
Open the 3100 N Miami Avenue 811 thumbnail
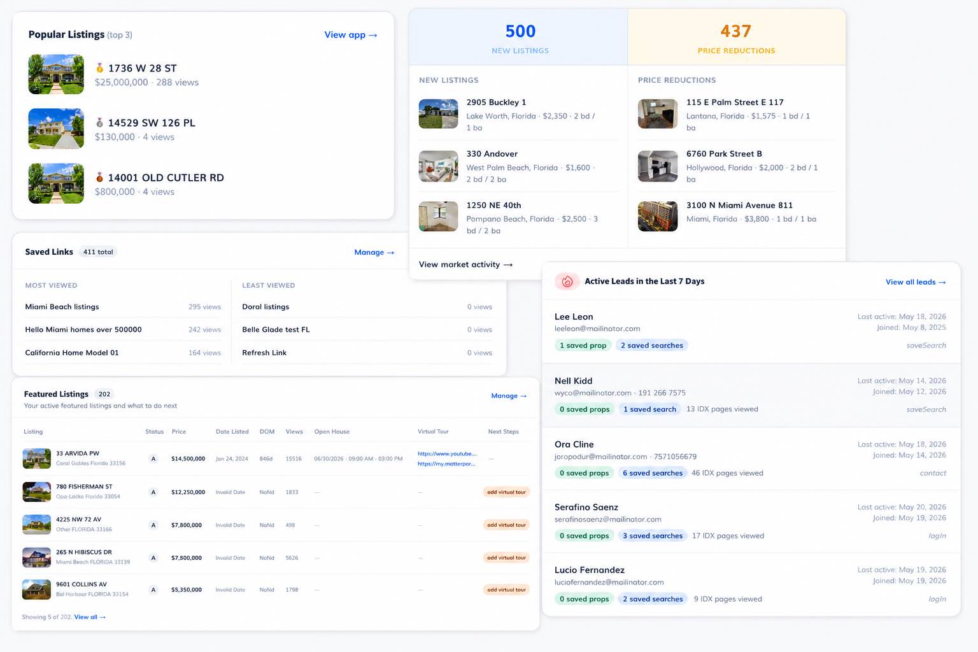(658, 216)
